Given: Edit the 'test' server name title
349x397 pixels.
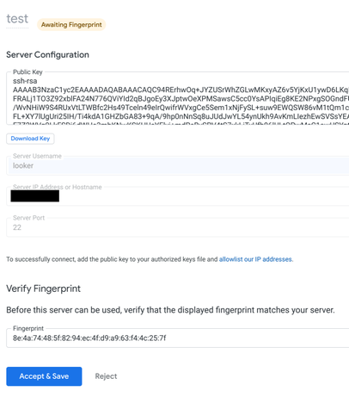Looking at the screenshot, I should [17, 19].
